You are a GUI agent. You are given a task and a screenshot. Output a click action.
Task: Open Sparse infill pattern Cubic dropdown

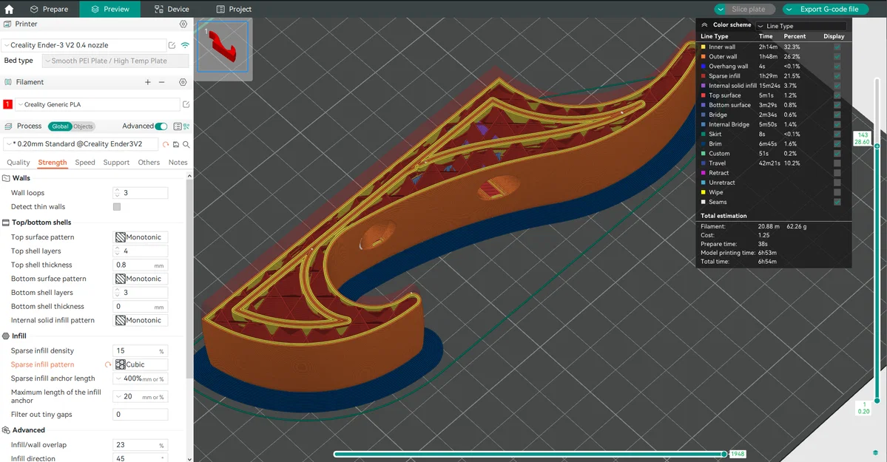coord(141,364)
